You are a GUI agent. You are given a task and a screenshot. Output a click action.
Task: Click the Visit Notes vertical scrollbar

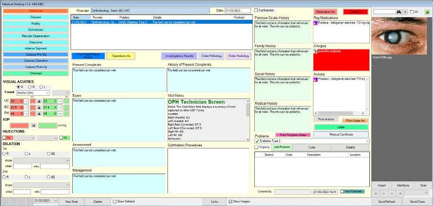click(x=248, y=120)
